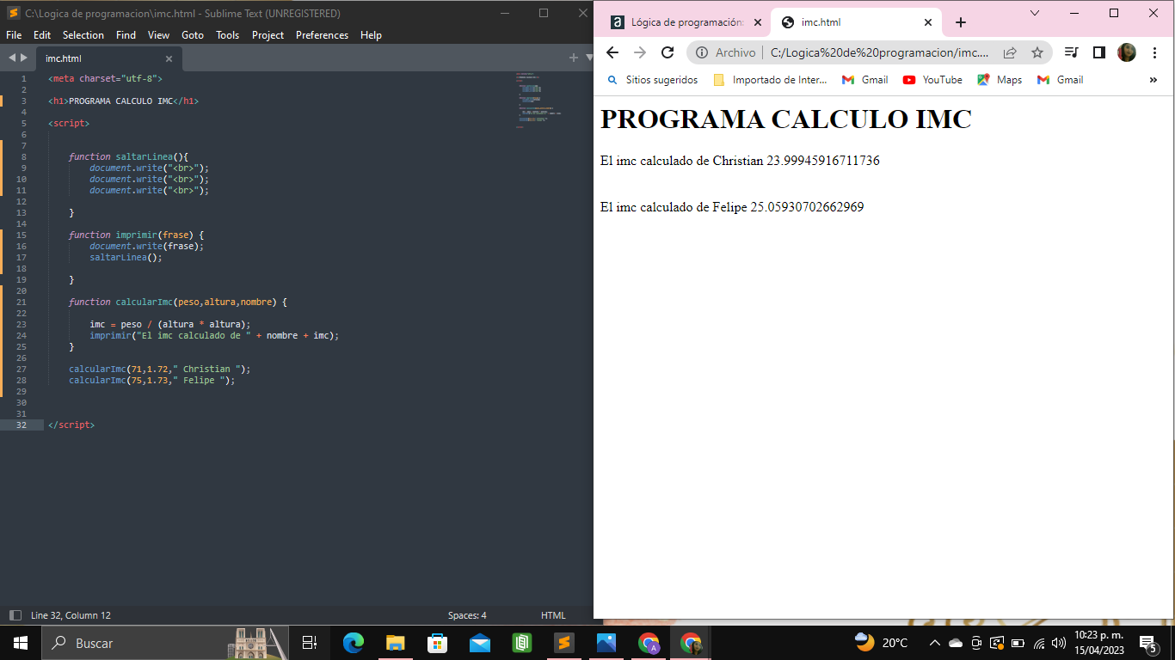Open the Maps bookmark

[x=1000, y=80]
